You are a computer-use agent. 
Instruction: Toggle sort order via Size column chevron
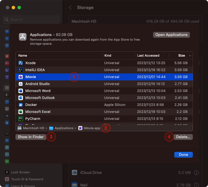coord(190,56)
